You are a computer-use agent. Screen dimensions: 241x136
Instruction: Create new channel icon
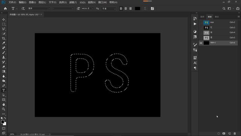coord(229,133)
